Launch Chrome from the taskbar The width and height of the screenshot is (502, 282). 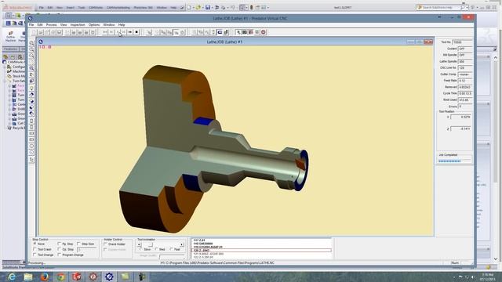point(60,277)
